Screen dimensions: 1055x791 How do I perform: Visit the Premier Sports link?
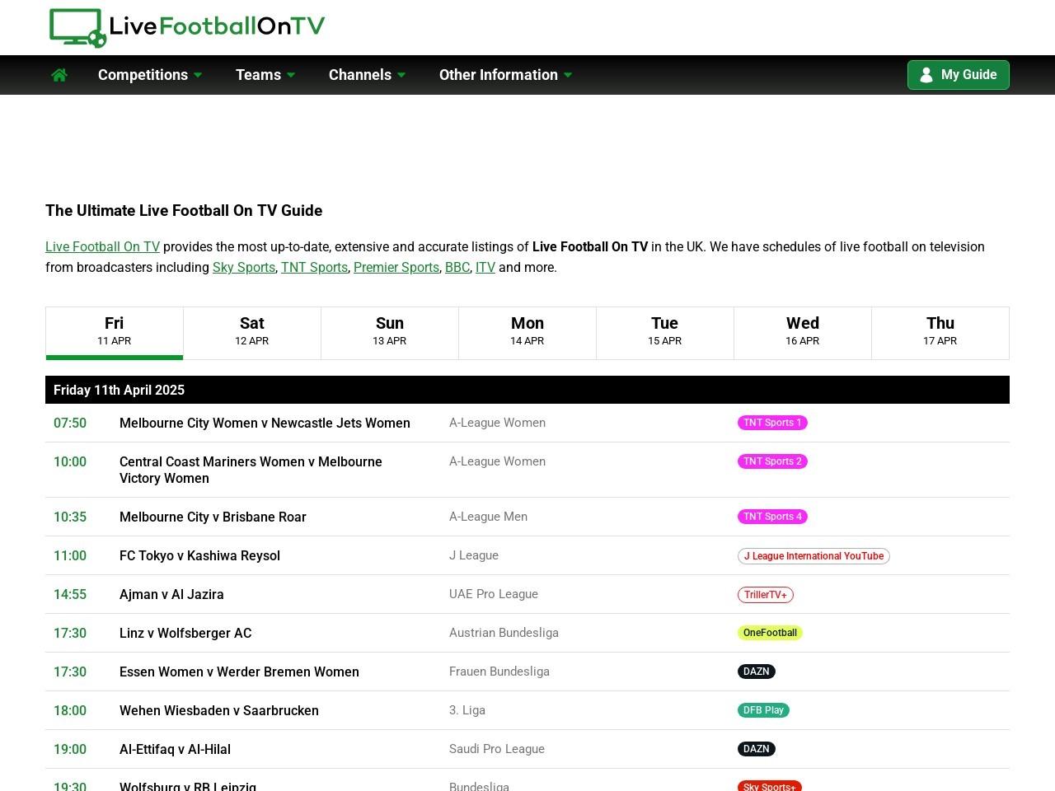click(396, 267)
